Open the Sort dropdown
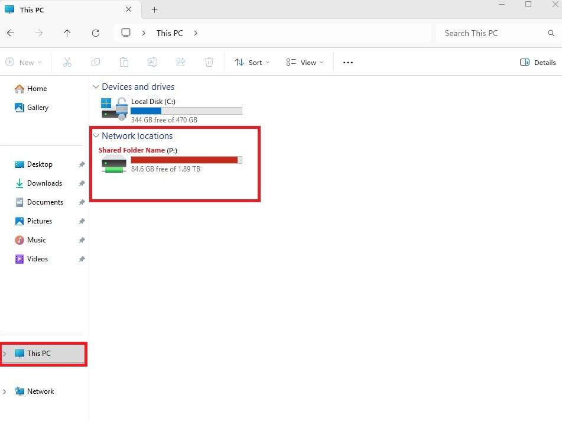Image resolution: width=562 pixels, height=421 pixels. (x=252, y=62)
